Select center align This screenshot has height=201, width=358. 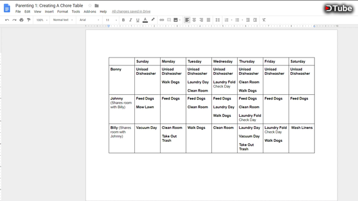(x=194, y=20)
